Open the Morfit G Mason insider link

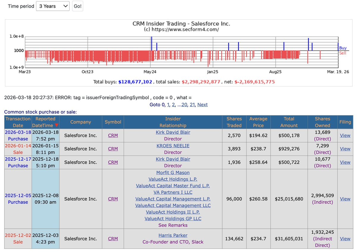tap(173, 172)
